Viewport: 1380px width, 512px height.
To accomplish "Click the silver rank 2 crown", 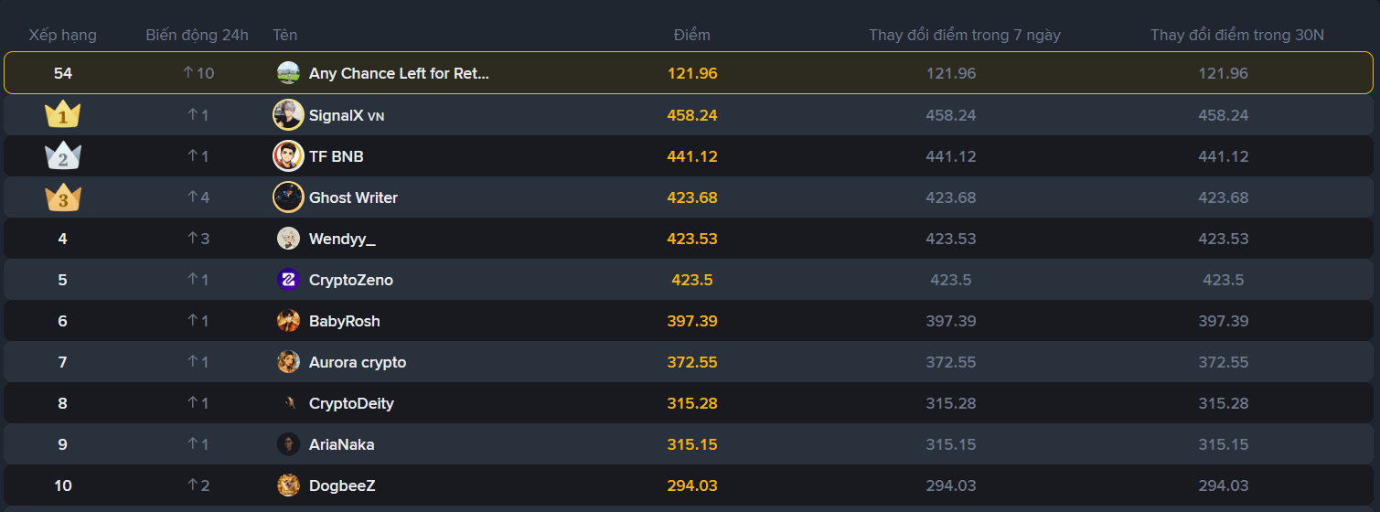I will 63,156.
